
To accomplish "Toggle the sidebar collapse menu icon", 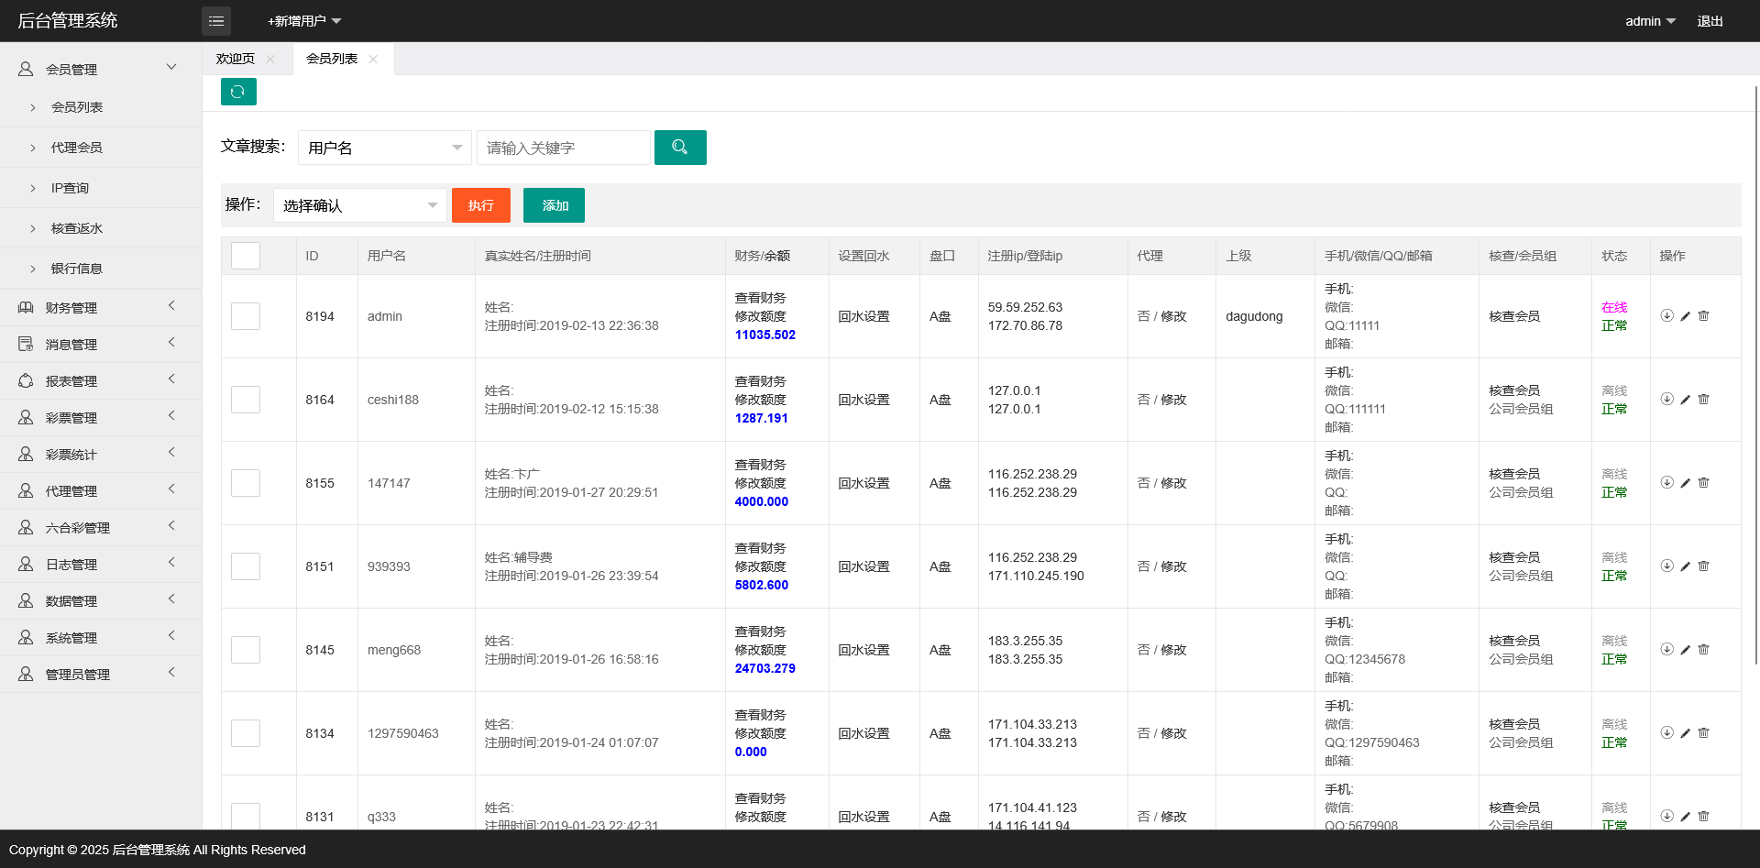I will tap(216, 21).
